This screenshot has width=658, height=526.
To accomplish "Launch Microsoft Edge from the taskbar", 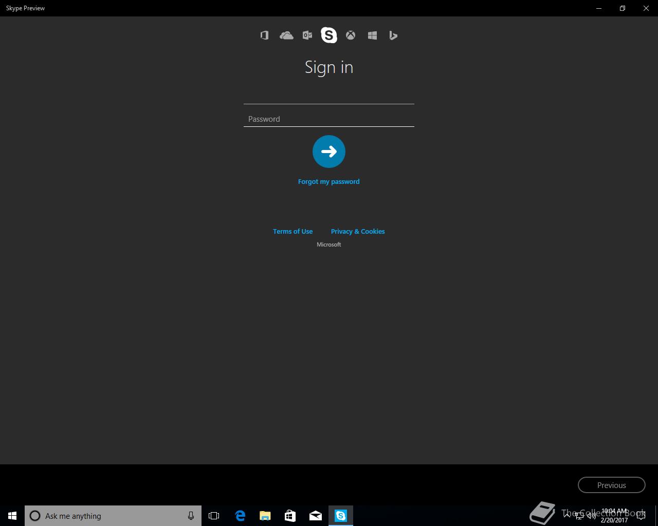I will [240, 516].
